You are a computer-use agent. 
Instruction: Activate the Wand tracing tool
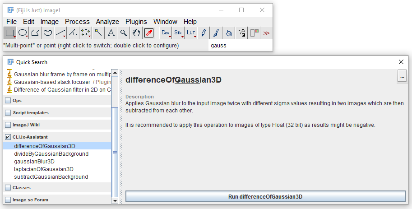click(x=98, y=33)
